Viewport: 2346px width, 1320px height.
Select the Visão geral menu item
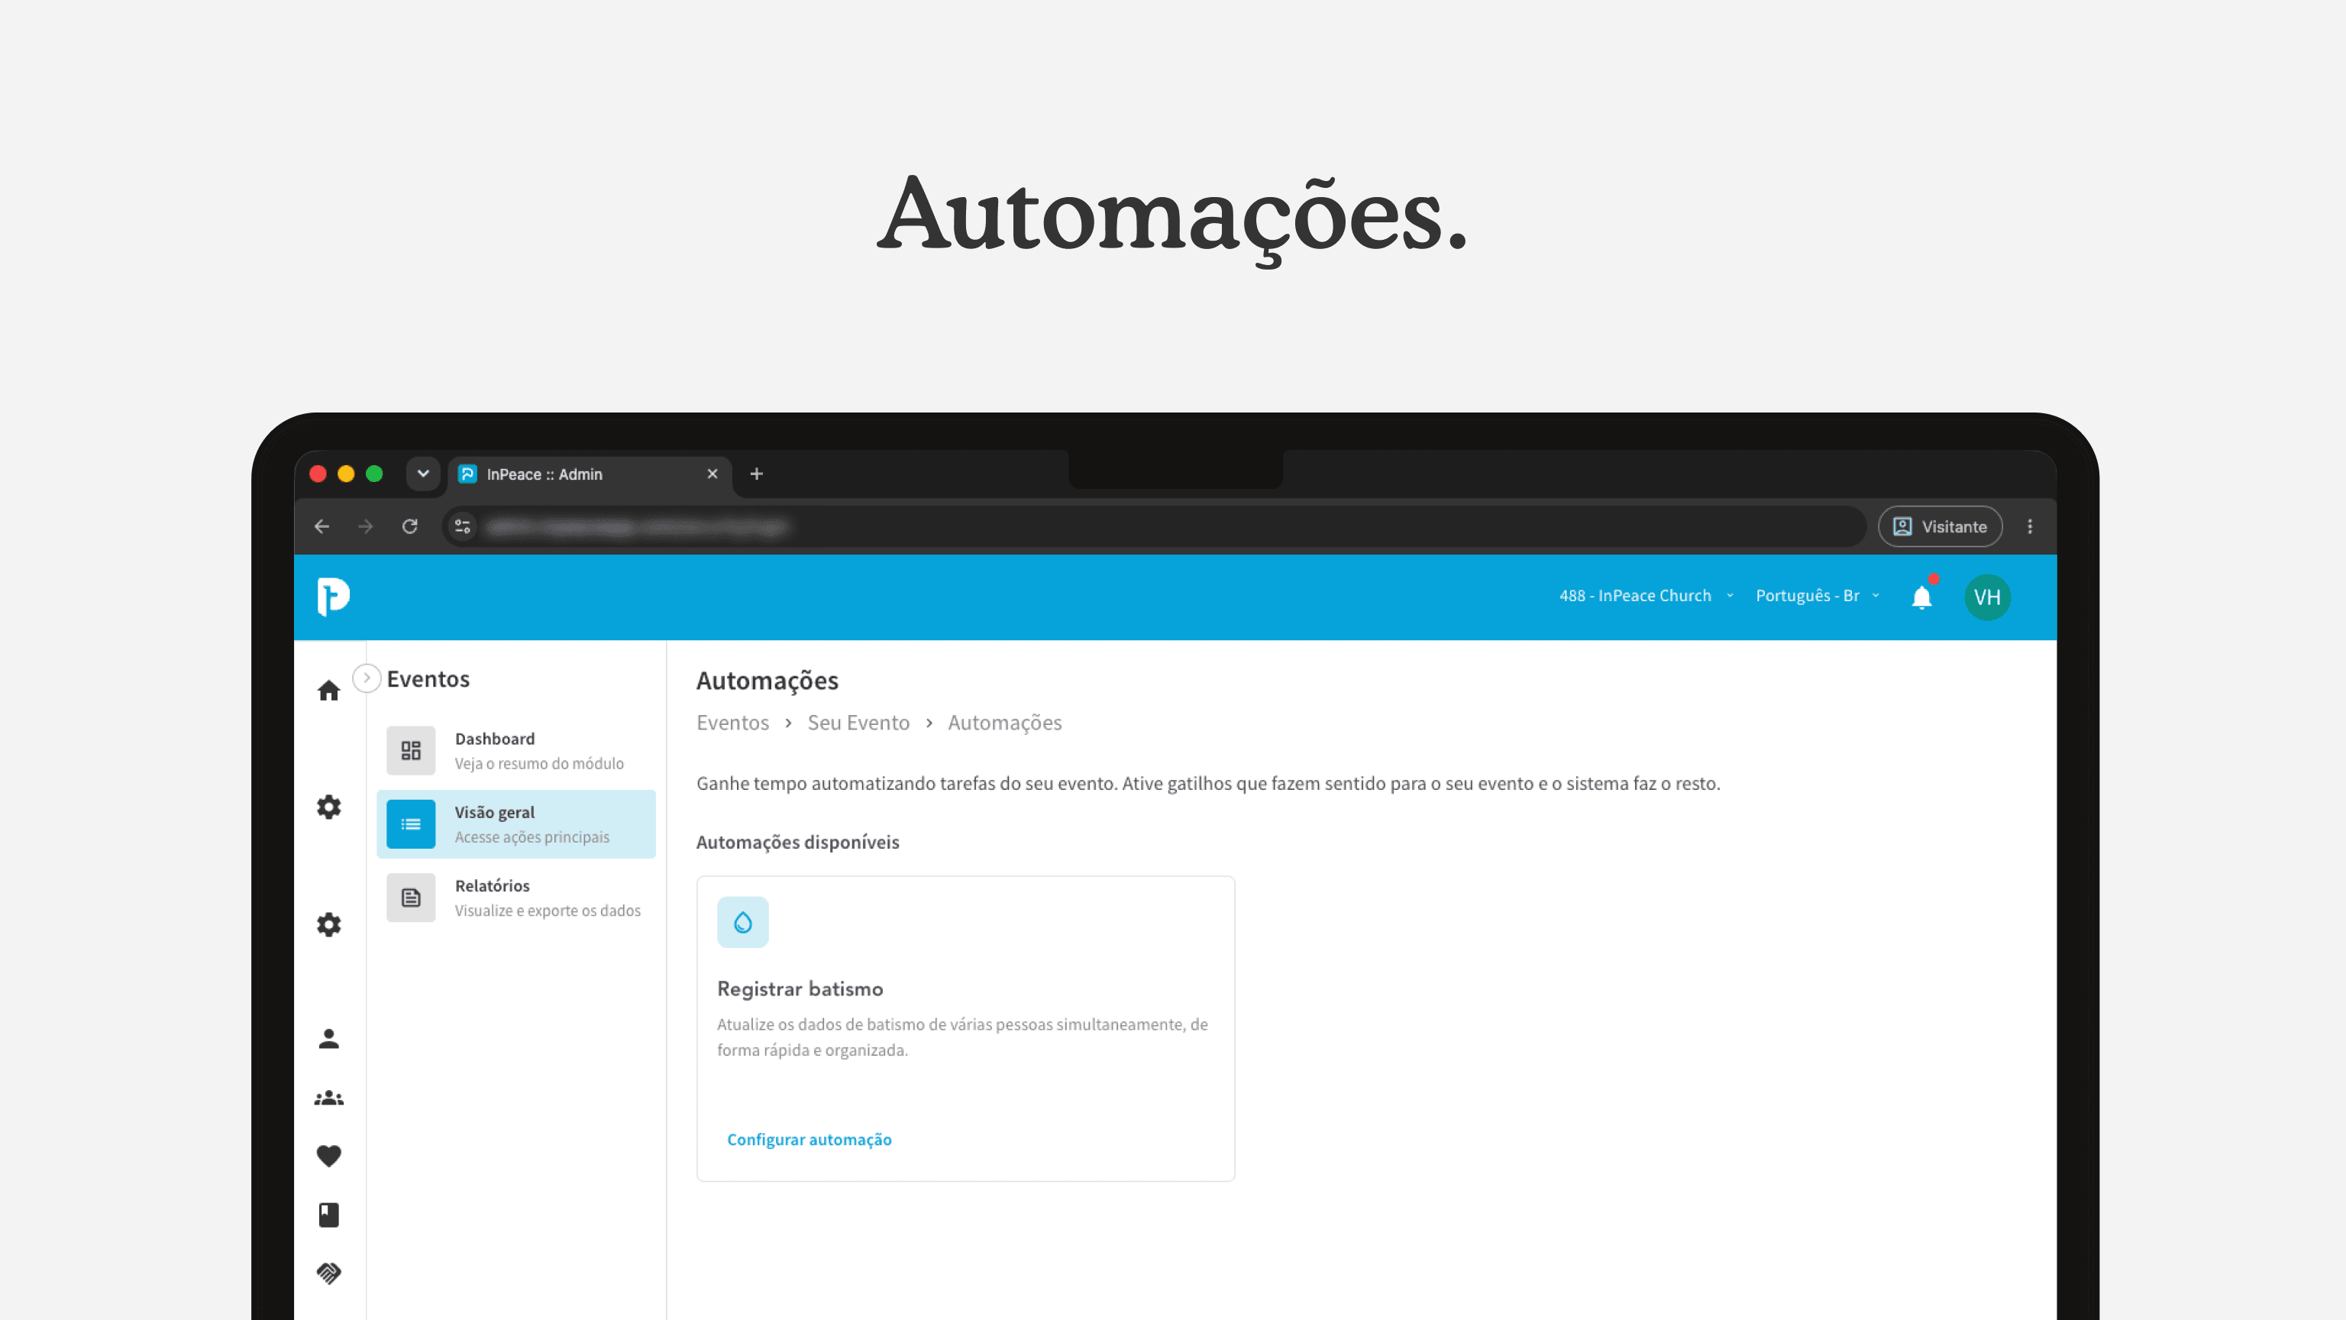(x=516, y=824)
